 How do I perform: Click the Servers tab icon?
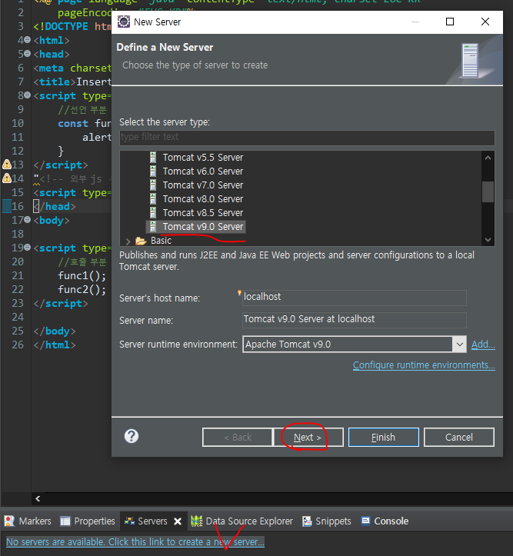coord(129,521)
